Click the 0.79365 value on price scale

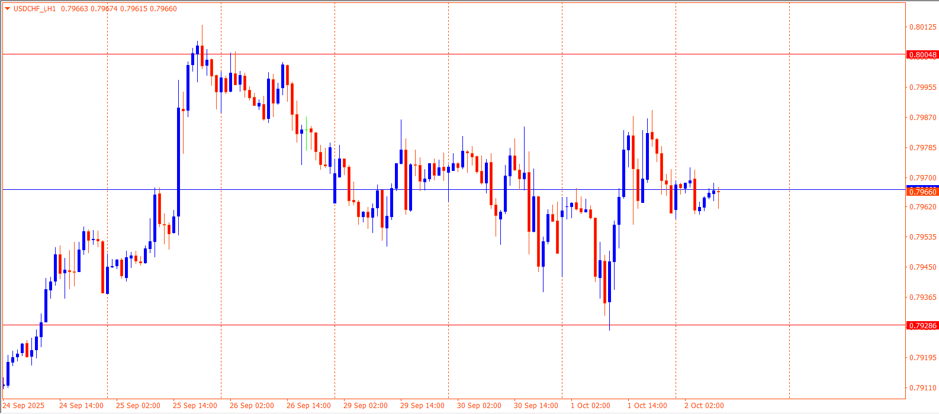pyautogui.click(x=922, y=297)
